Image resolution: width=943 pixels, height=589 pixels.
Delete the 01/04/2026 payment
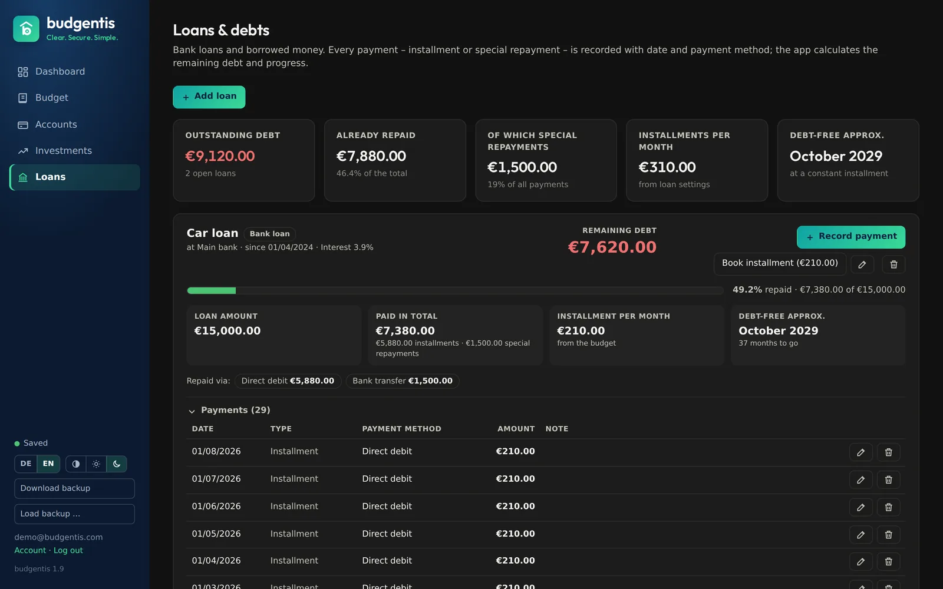tap(888, 561)
